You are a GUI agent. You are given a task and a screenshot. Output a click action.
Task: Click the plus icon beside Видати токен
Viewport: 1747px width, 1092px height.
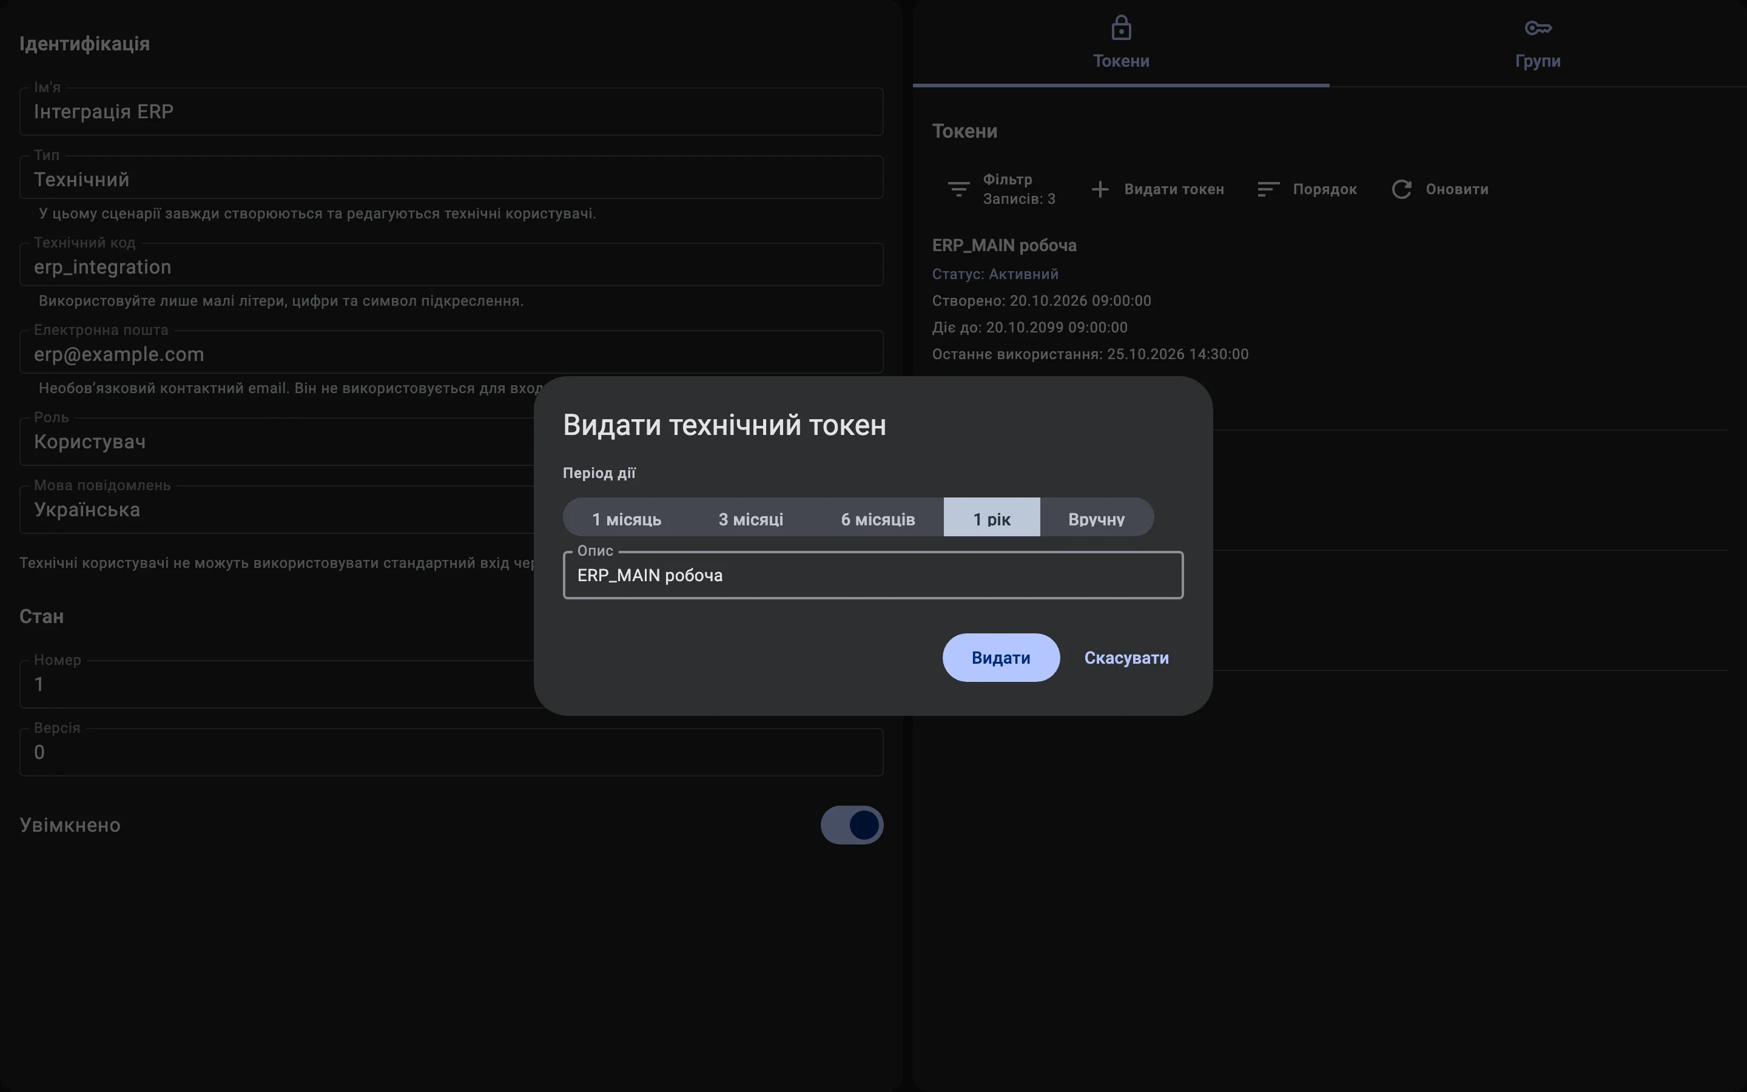point(1099,189)
